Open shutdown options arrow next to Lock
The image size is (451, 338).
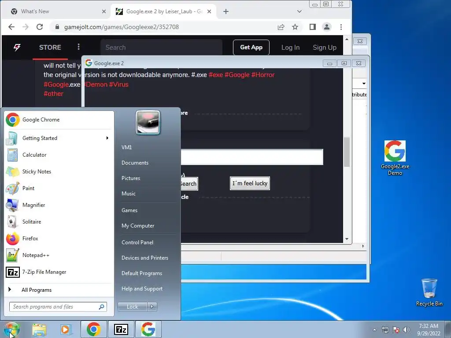(152, 307)
